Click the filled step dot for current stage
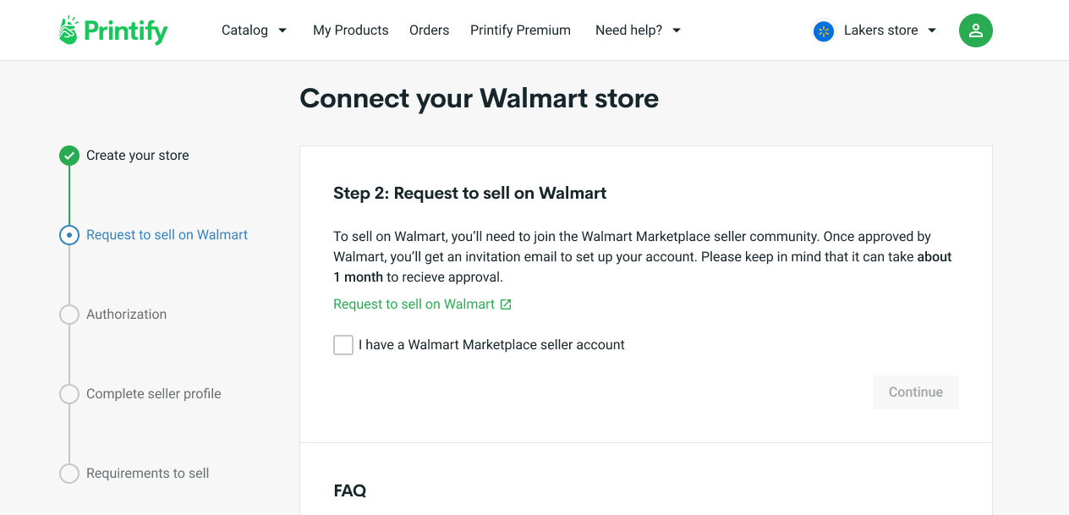The height and width of the screenshot is (515, 1069). click(x=69, y=235)
